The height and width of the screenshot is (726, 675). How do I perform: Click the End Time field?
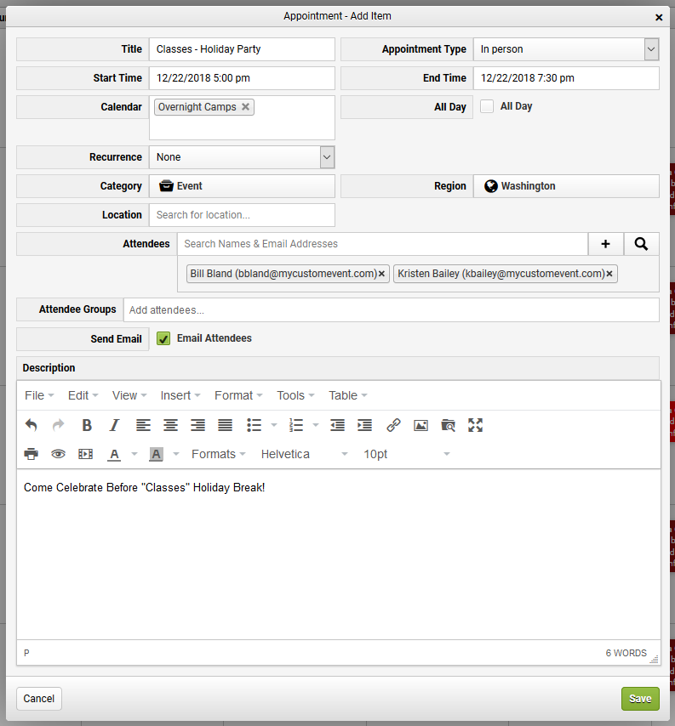566,78
